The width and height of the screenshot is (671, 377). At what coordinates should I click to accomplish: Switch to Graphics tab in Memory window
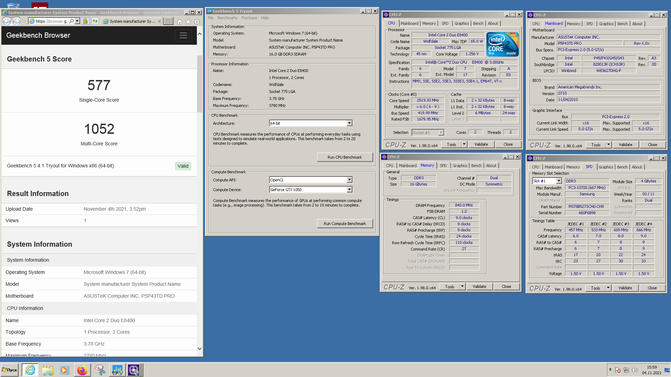coord(460,166)
